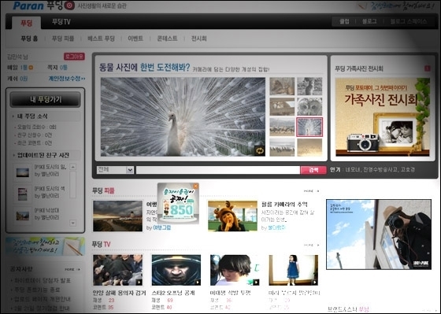This screenshot has width=441, height=314.
Task: Click 캐쉬 0원 balance
Action: point(17,79)
